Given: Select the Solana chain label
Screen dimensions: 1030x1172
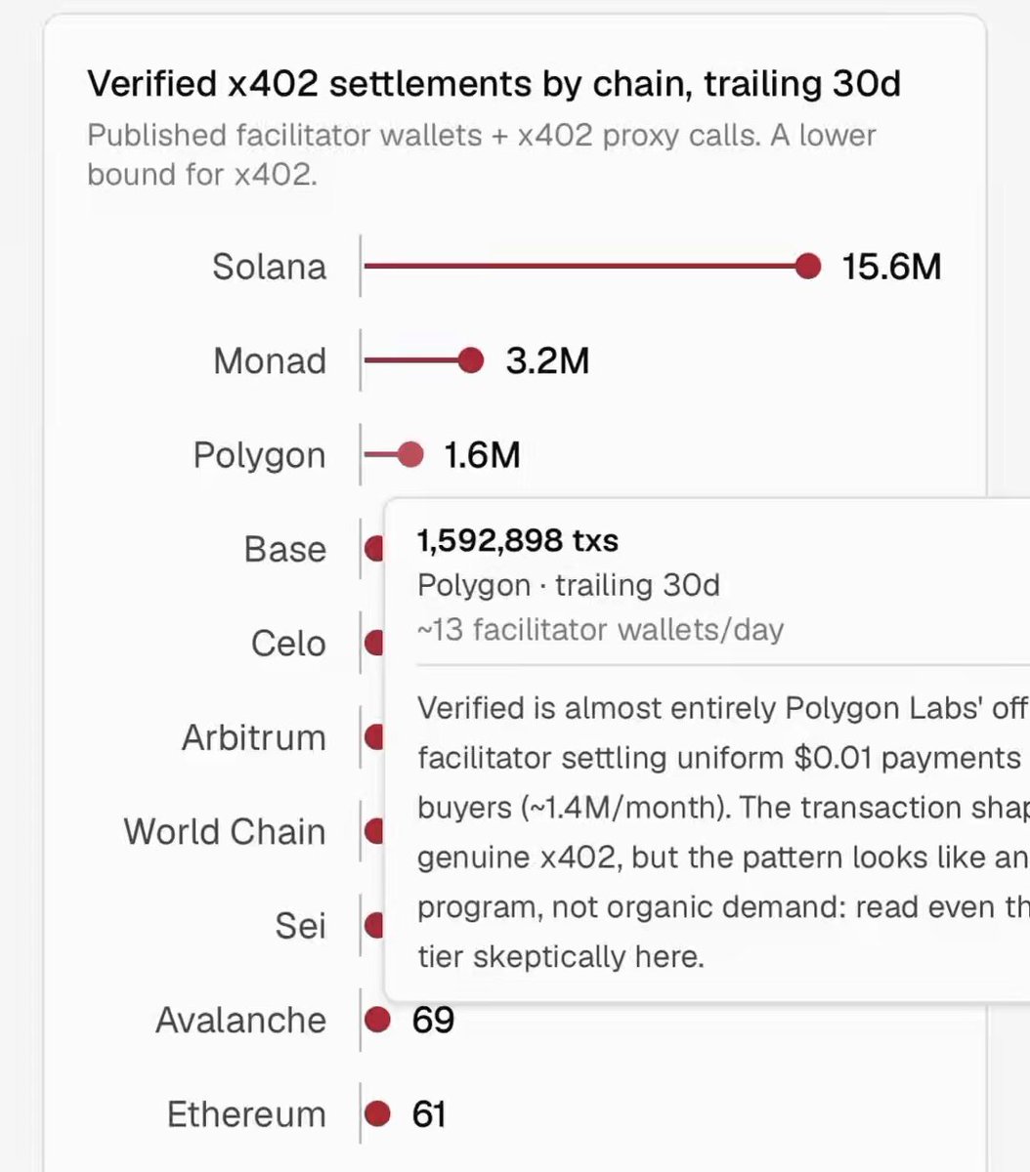Looking at the screenshot, I should tap(269, 267).
